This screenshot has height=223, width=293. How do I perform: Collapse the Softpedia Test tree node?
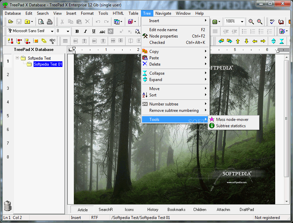(17, 58)
